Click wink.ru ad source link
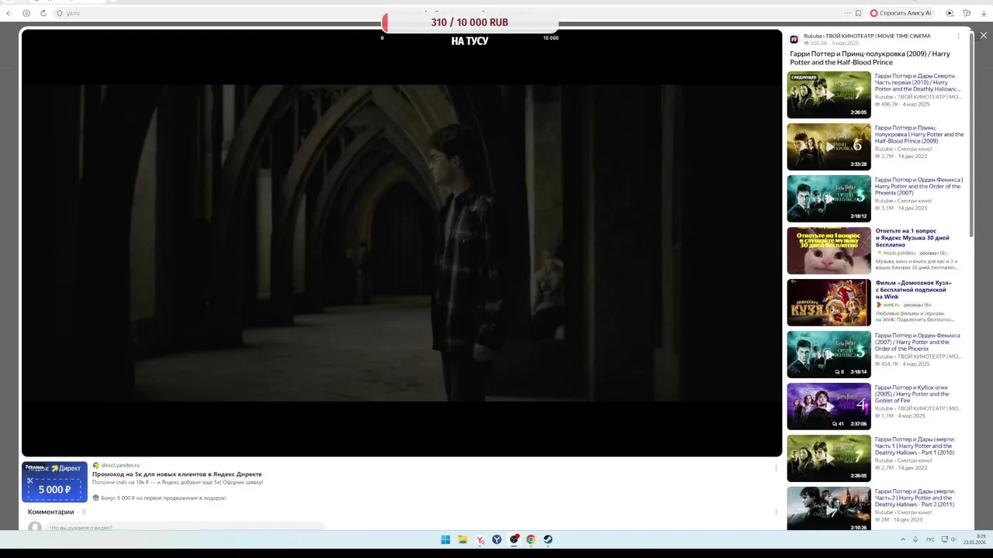The image size is (993, 558). click(x=891, y=305)
